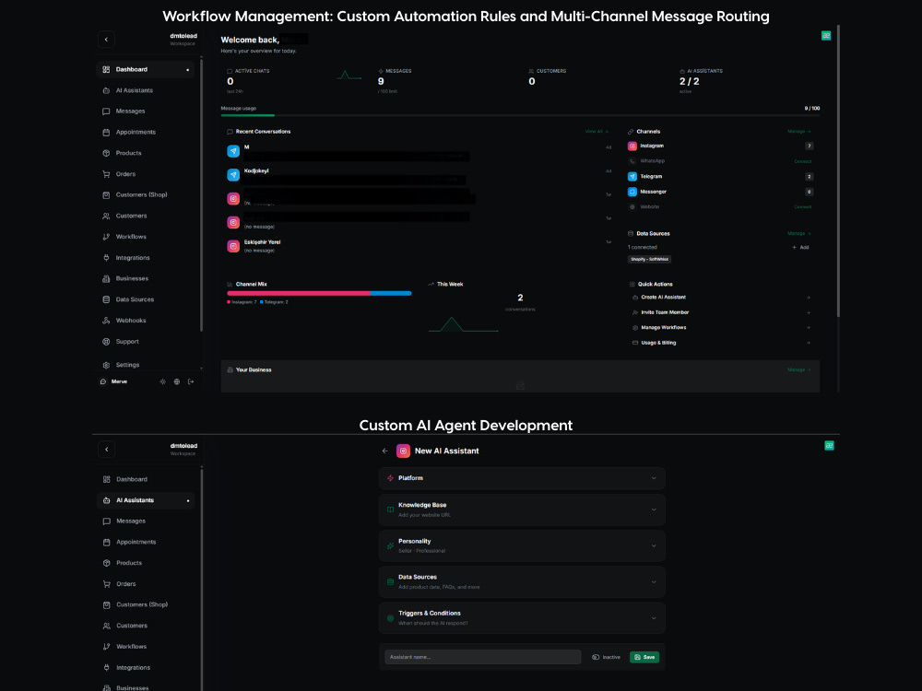Screen dimensions: 922x691
Task: Click 'dmtolead' workspace name in top screen
Action: tap(183, 36)
